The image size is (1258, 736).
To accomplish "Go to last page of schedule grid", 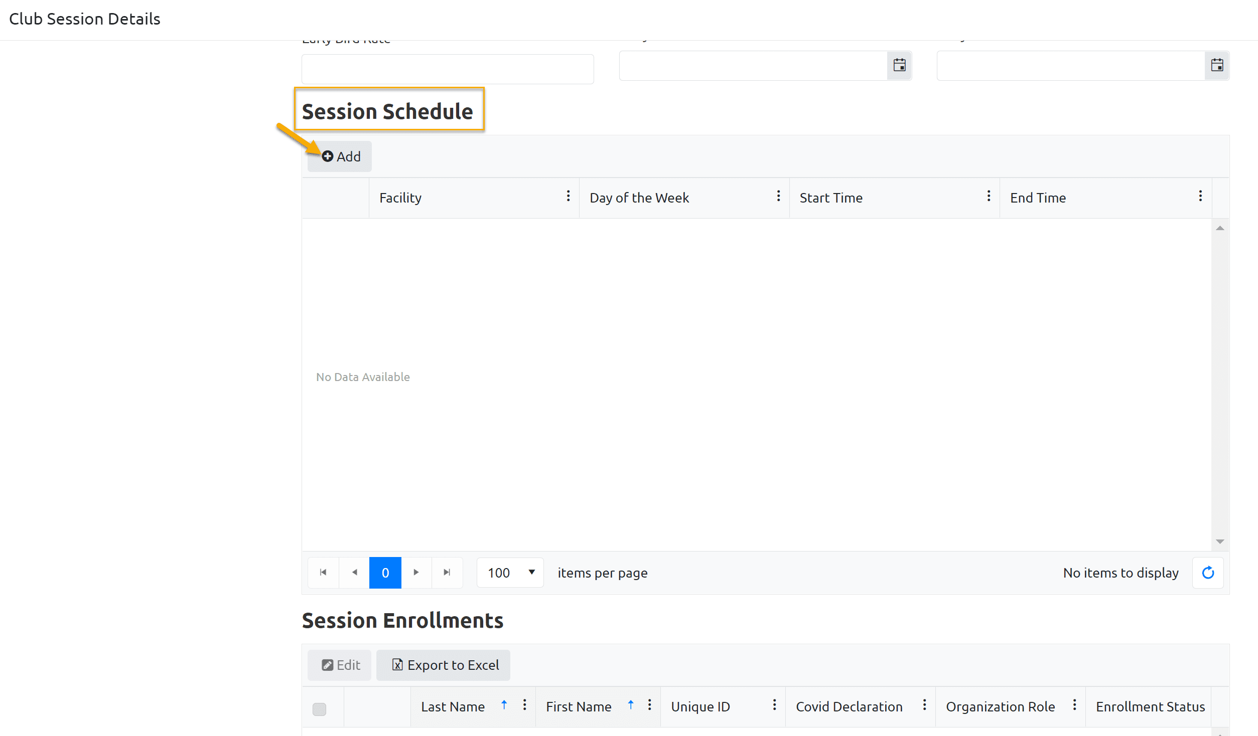I will 447,573.
